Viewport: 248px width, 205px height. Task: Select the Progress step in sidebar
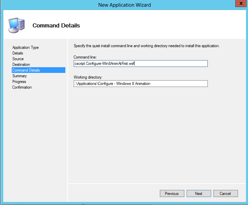point(19,82)
